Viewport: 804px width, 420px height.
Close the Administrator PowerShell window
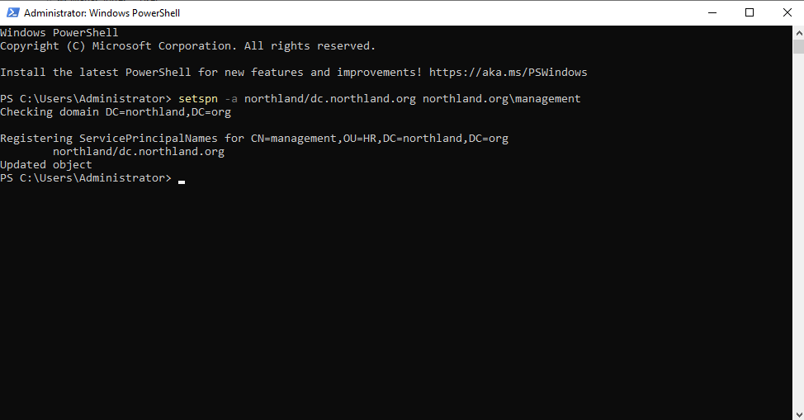(x=786, y=12)
